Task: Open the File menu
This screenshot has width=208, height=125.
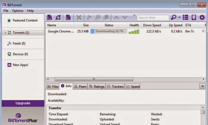Action: (6, 11)
